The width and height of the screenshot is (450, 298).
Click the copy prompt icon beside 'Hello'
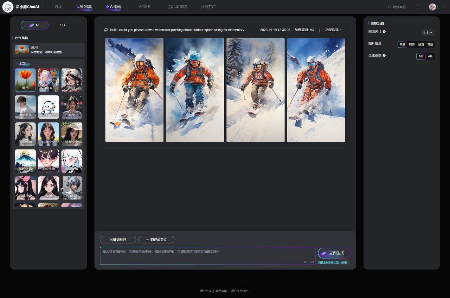pos(106,30)
